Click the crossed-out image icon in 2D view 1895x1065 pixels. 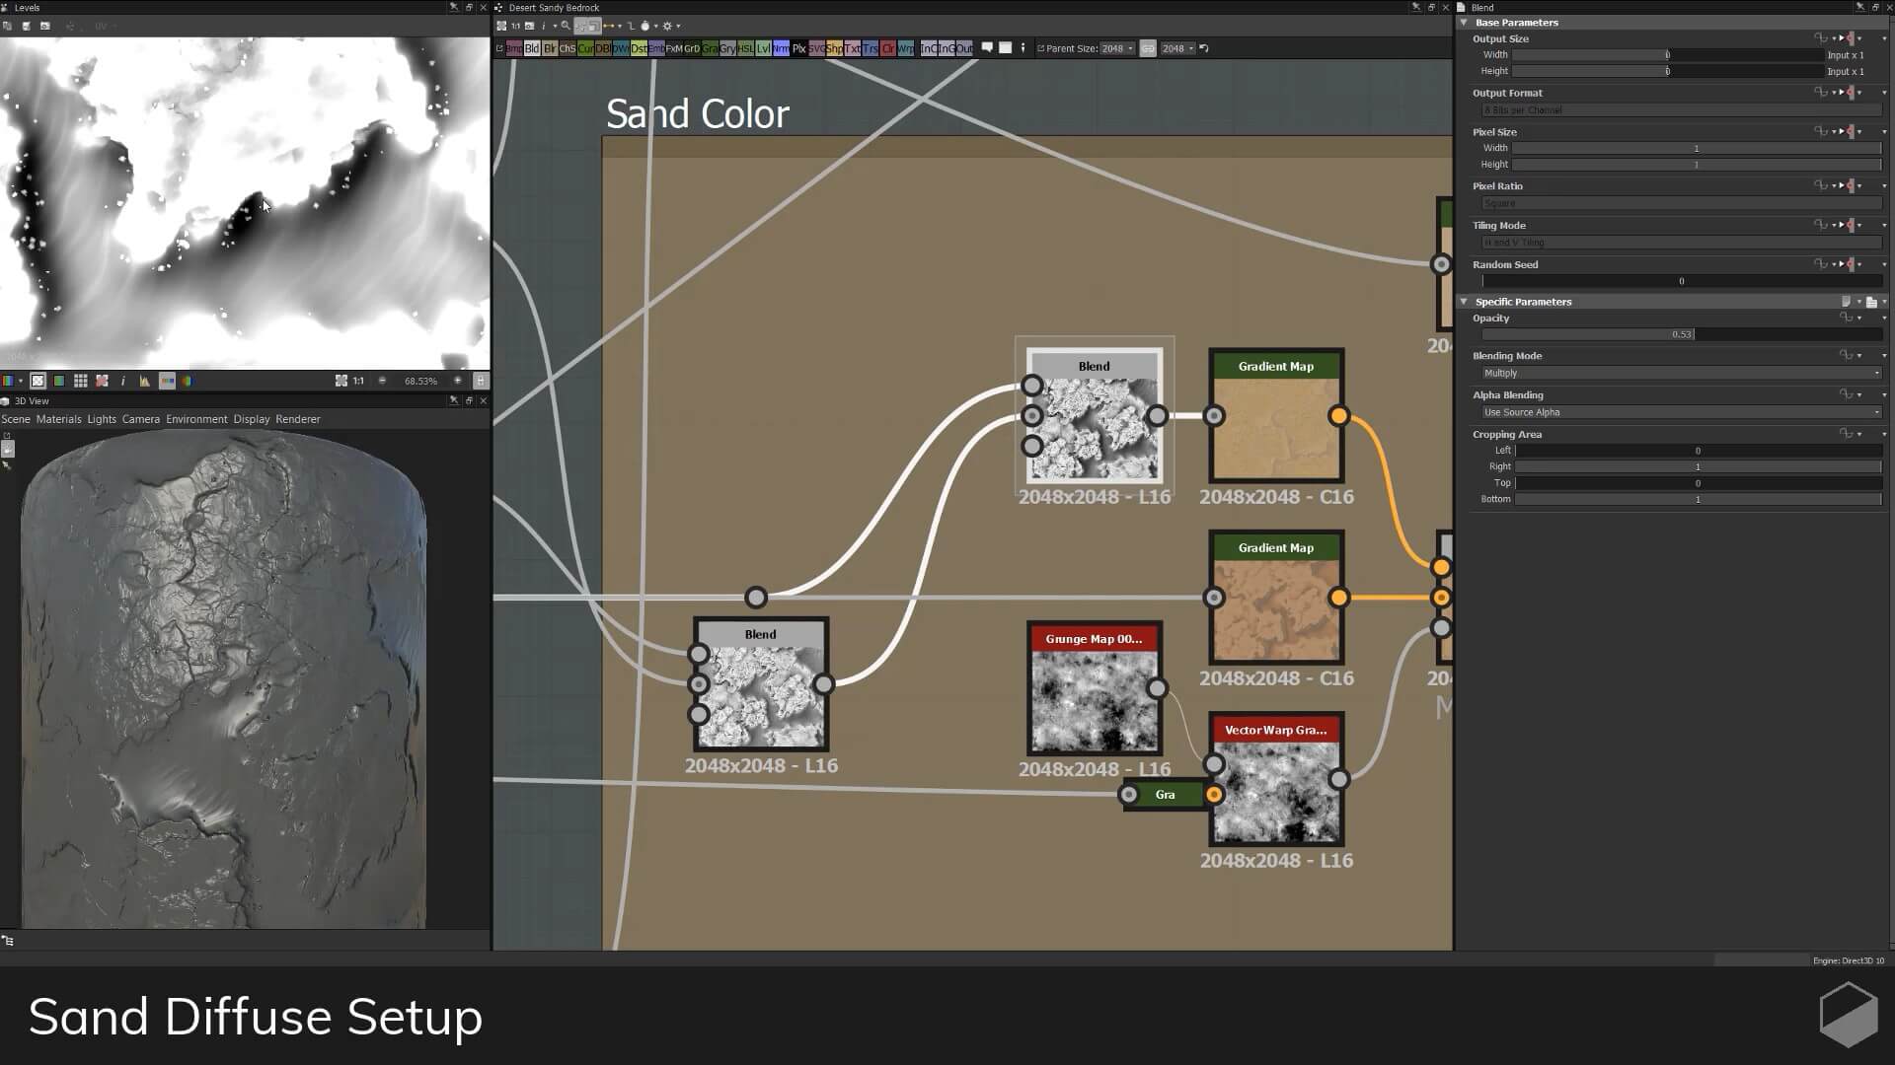coord(102,381)
